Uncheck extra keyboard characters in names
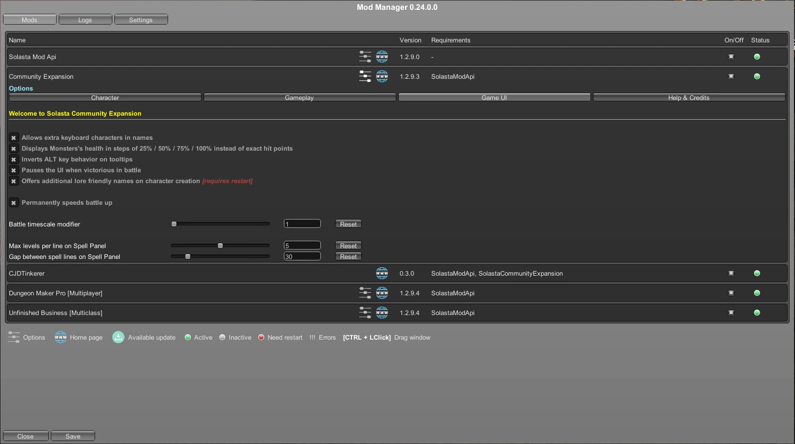 pos(14,138)
